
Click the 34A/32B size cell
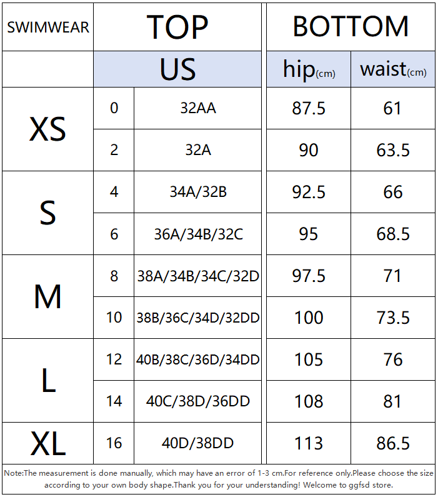click(197, 192)
